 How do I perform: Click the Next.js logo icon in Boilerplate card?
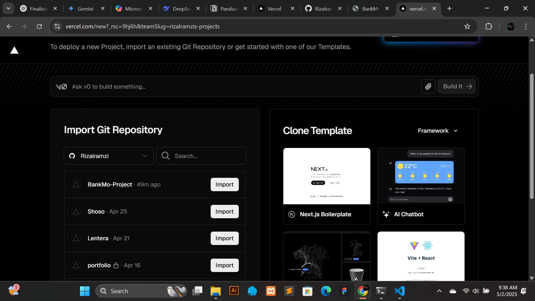pos(292,214)
